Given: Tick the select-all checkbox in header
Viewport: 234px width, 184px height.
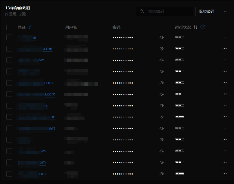Looking at the screenshot, I should (x=9, y=27).
